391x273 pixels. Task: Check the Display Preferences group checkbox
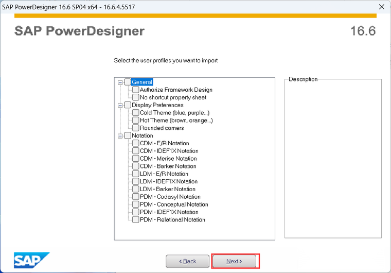point(128,105)
